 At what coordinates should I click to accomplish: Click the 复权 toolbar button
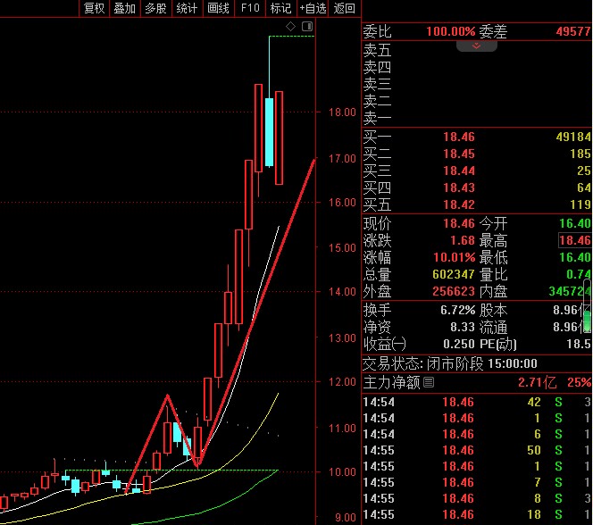pos(94,8)
